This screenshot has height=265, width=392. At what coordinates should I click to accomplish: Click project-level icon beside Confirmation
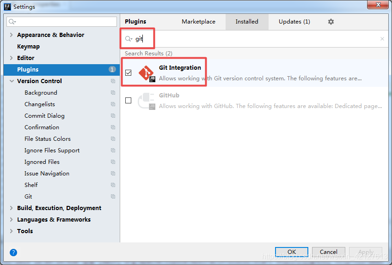coord(113,127)
